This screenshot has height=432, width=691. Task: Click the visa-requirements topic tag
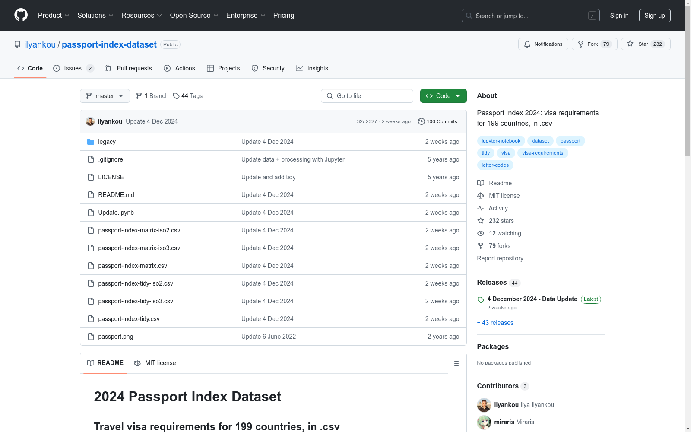tap(543, 153)
